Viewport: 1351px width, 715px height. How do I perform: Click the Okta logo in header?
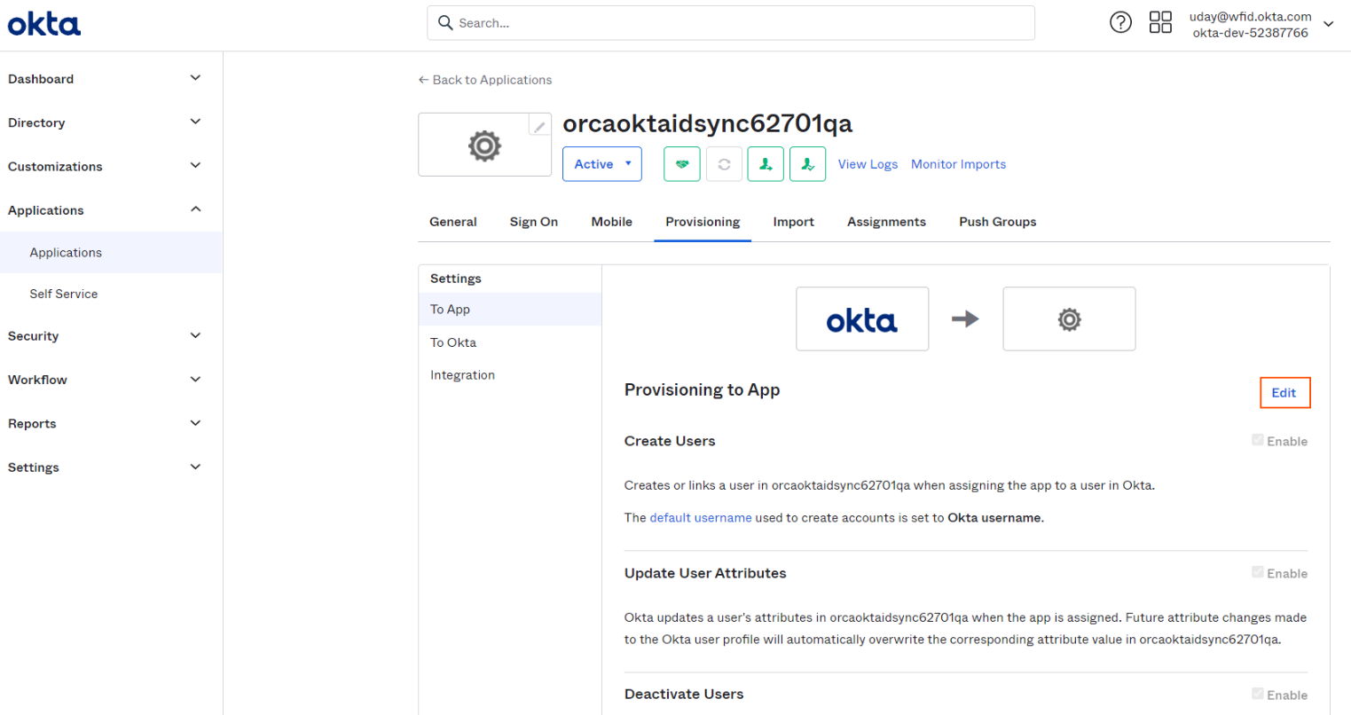click(44, 24)
